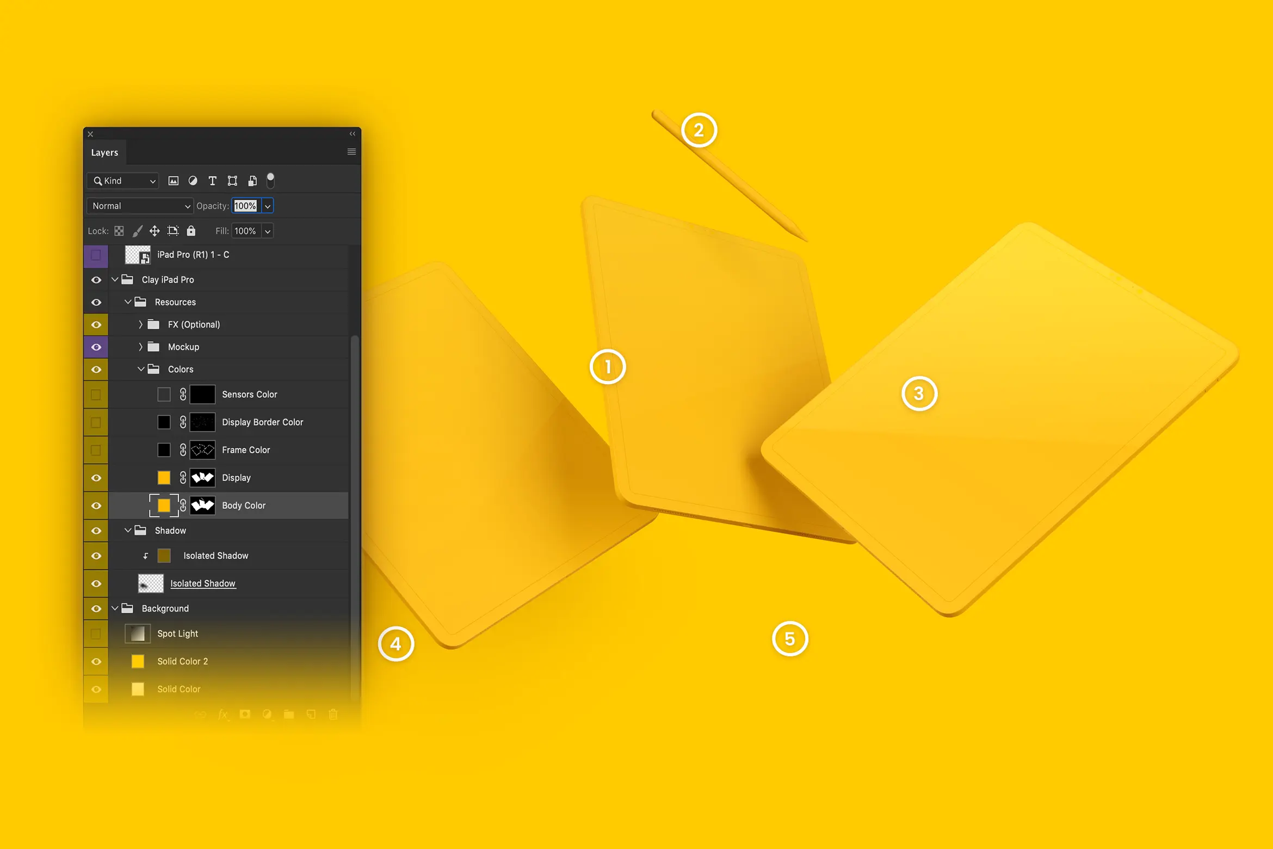Screen dimensions: 1273x849
Task: Select the Frame Color layer name
Action: [246, 450]
